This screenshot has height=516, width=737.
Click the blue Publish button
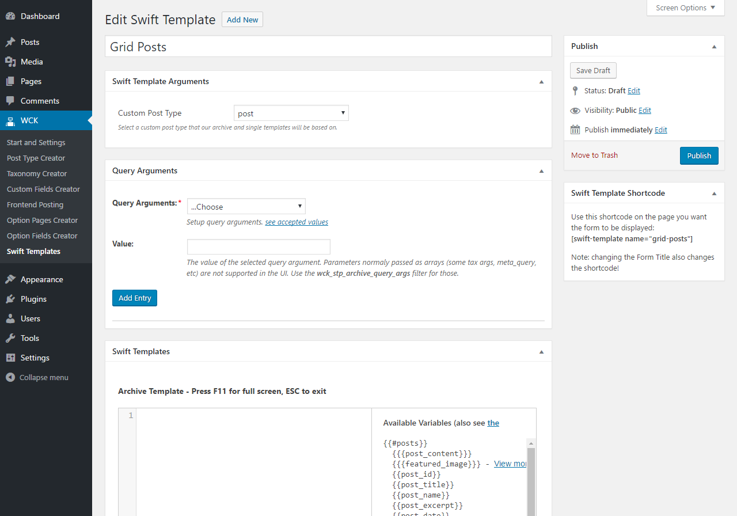coord(699,155)
